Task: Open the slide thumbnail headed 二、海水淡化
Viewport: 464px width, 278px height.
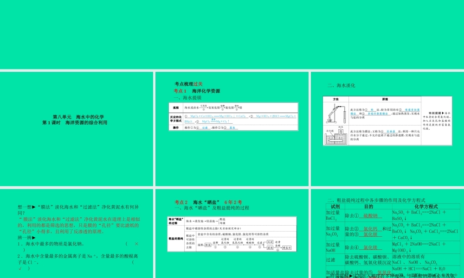Action: pos(387,129)
